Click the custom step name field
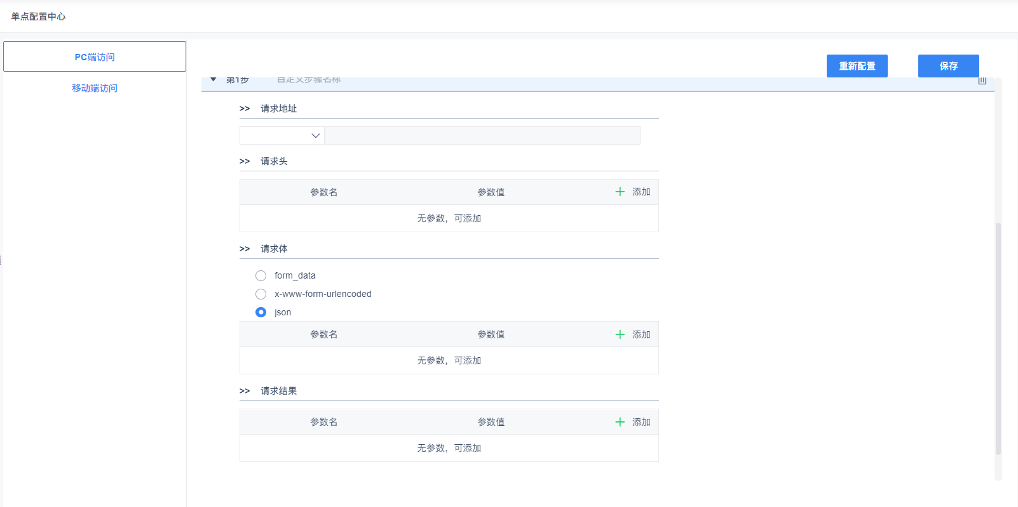 click(x=309, y=81)
